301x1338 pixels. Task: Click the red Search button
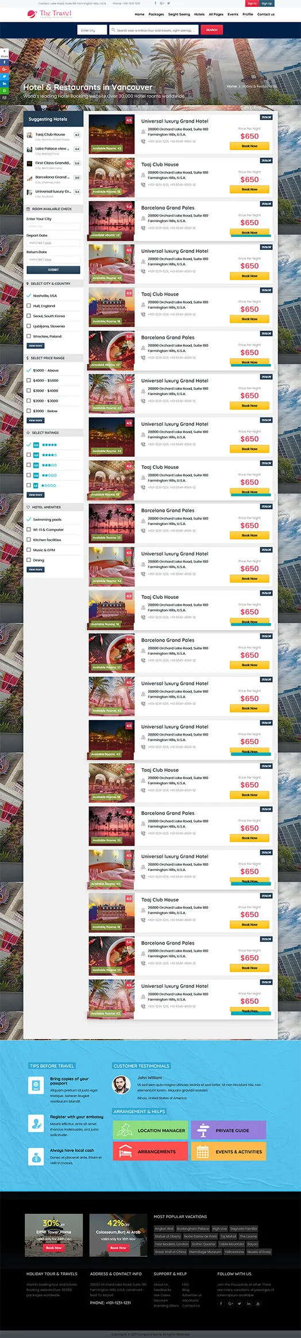coord(211,30)
